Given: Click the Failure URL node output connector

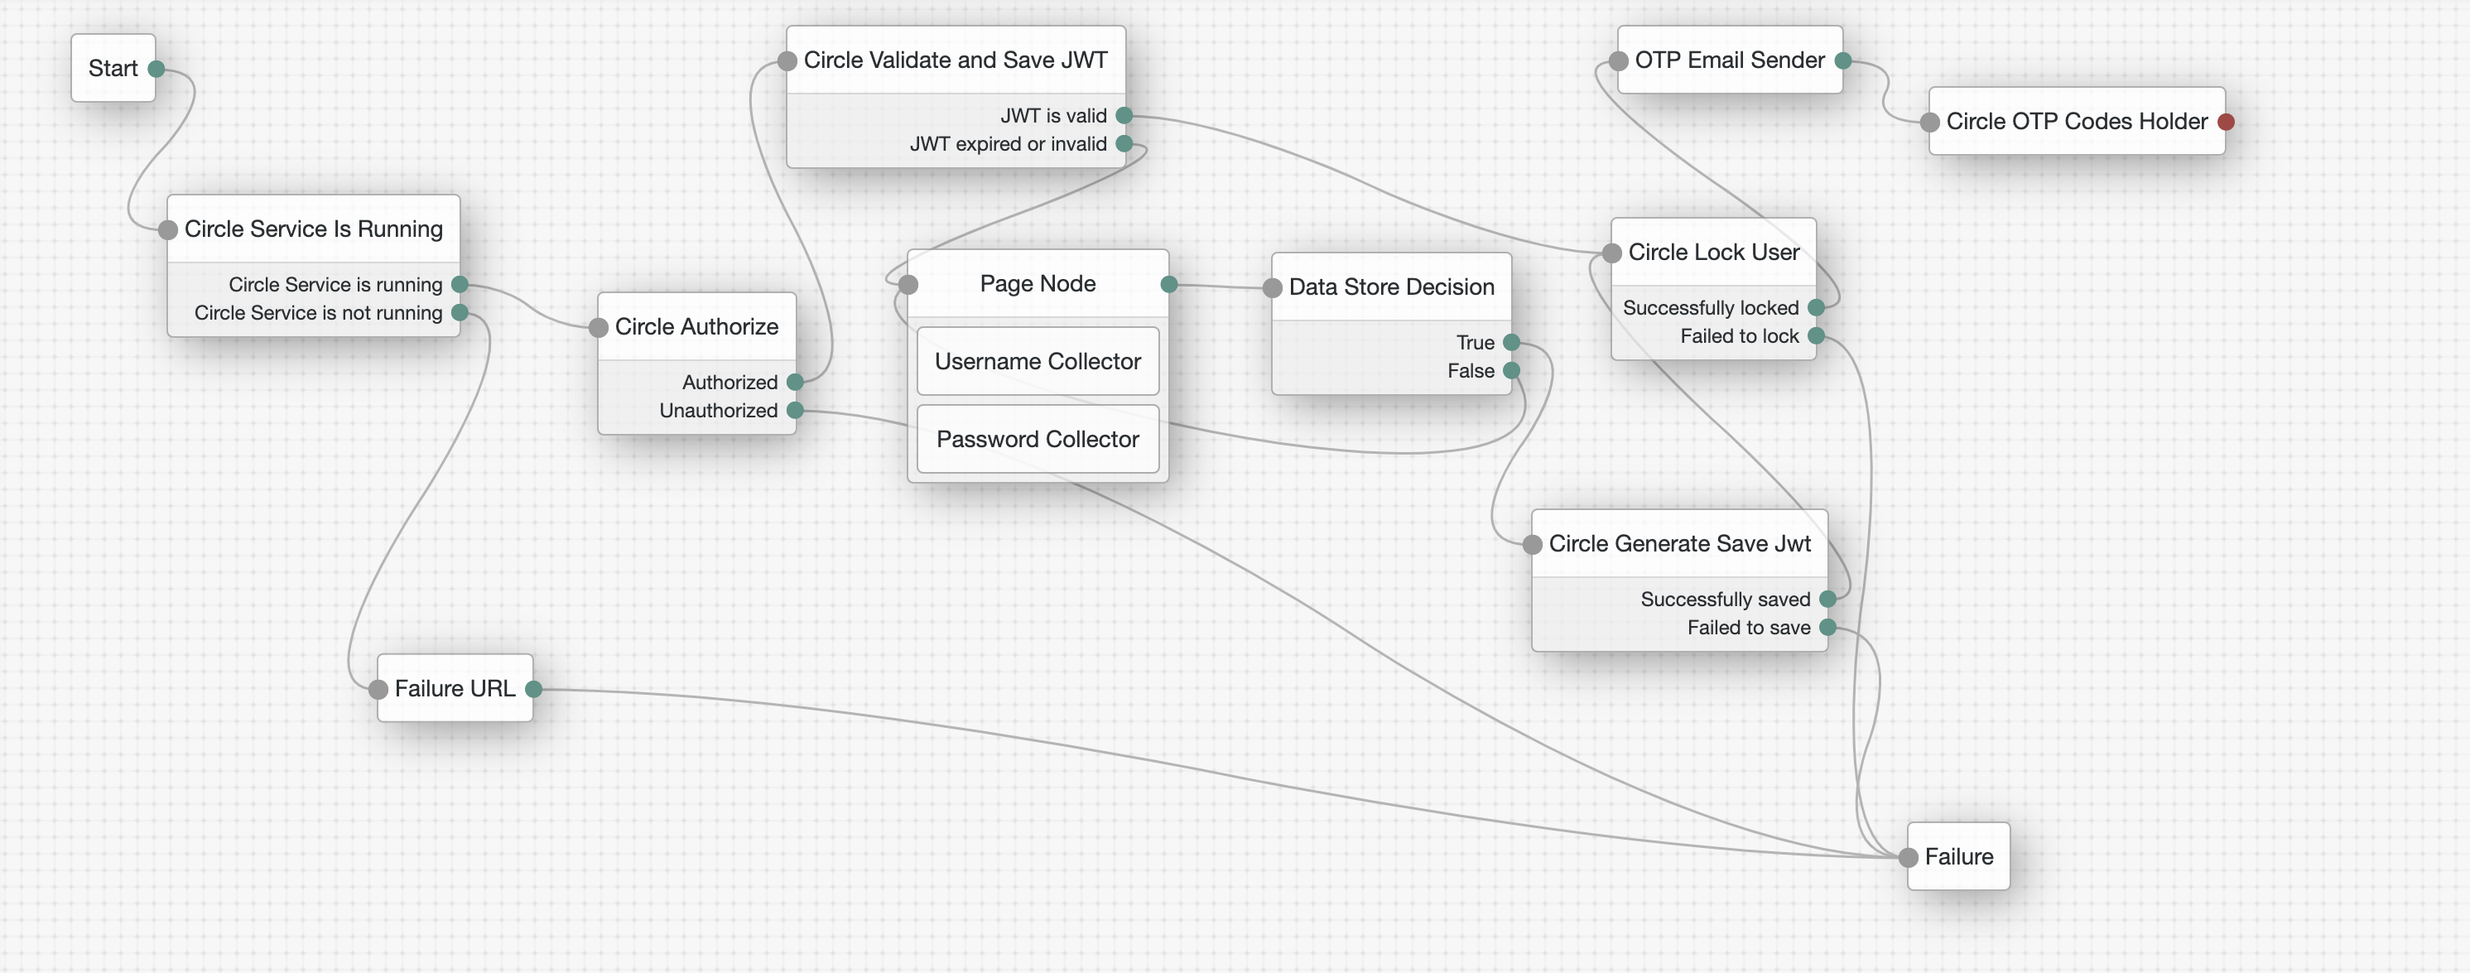Looking at the screenshot, I should click(x=533, y=688).
